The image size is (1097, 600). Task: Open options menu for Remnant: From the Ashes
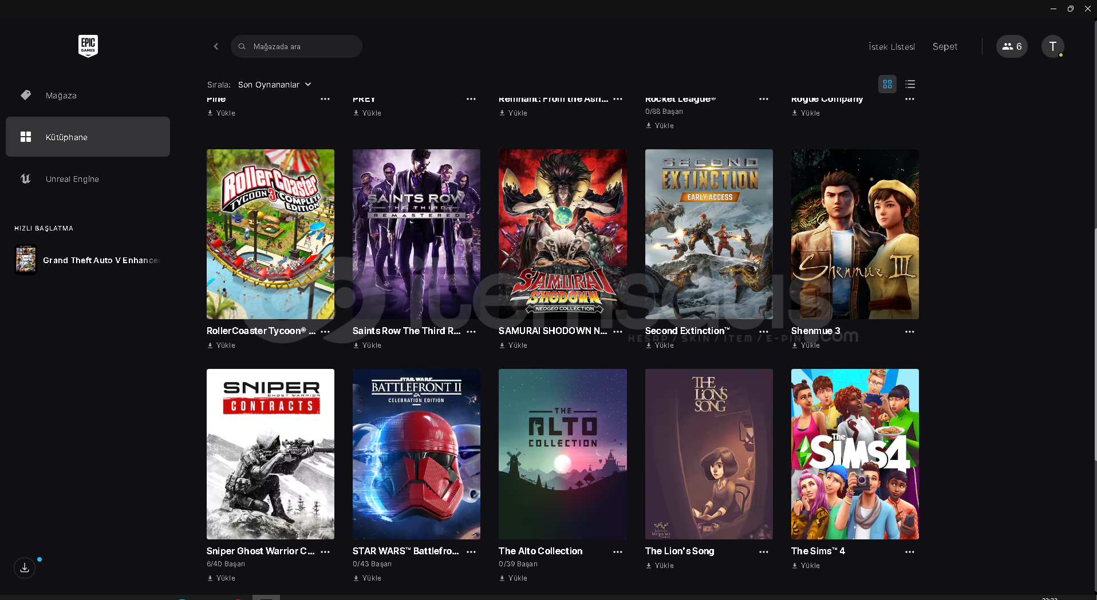pos(618,99)
